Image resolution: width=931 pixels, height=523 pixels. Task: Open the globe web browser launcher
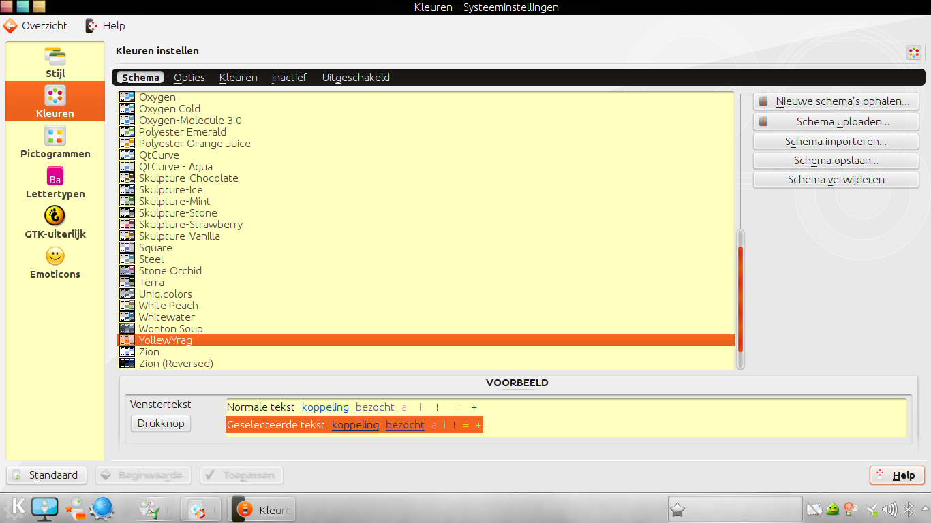[102, 509]
